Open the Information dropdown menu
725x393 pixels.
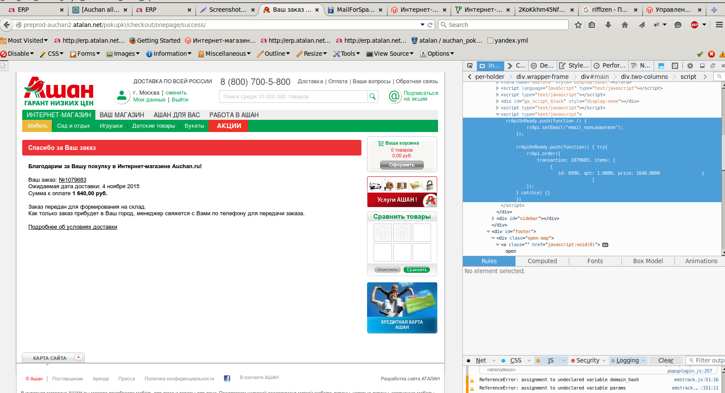[x=169, y=54]
